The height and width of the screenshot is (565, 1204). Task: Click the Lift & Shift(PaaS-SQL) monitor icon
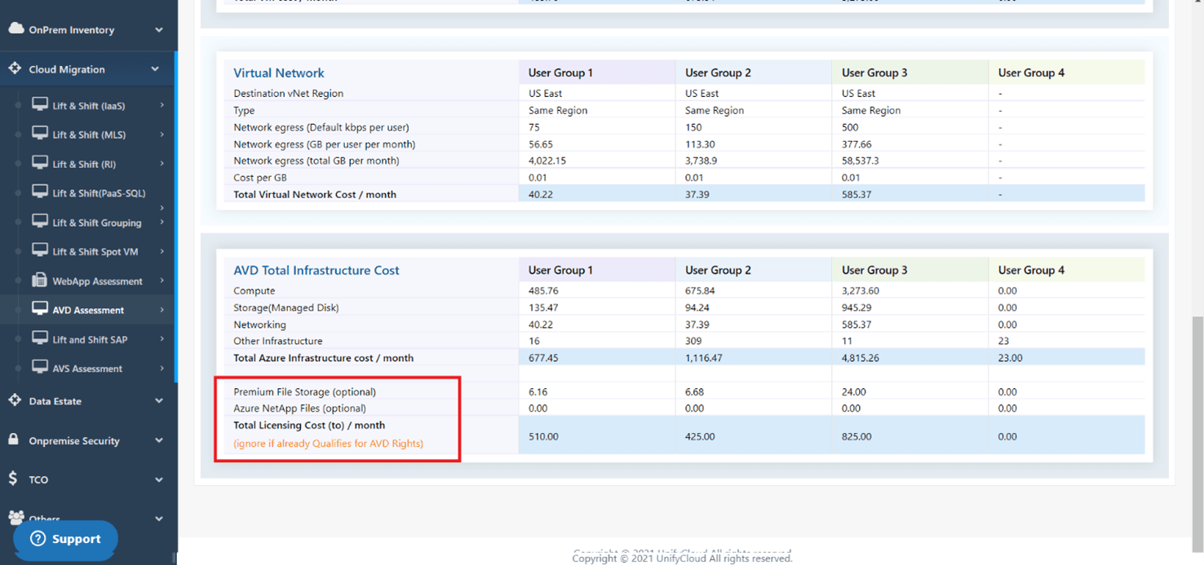coord(40,192)
